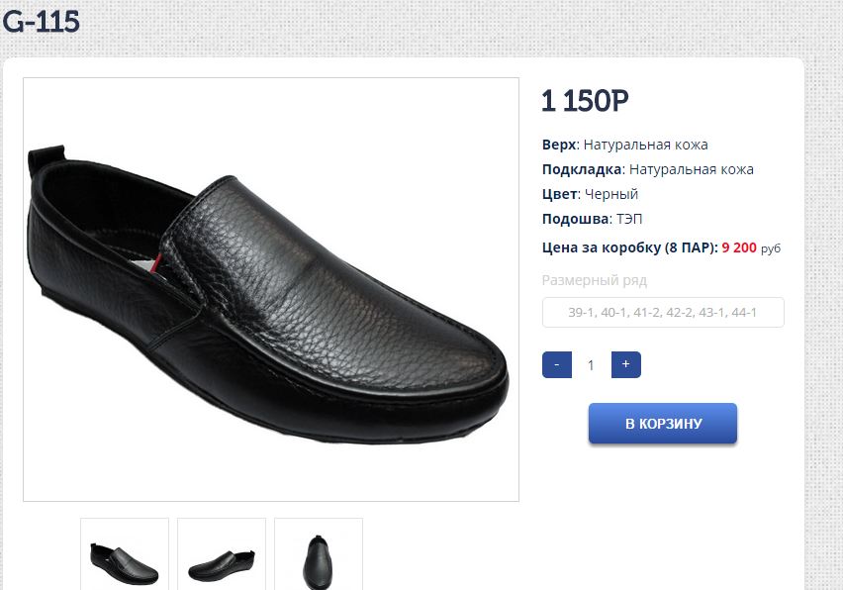Click the size range field '39-1, 40-1...'

(x=663, y=312)
